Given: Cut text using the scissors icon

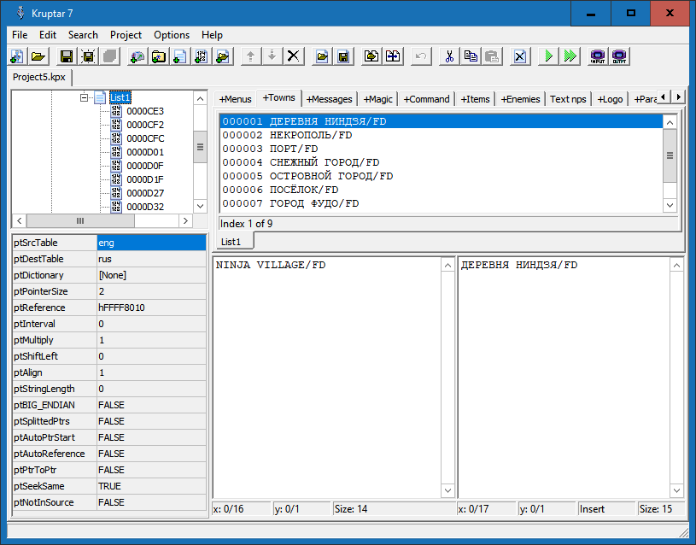Looking at the screenshot, I should [449, 56].
